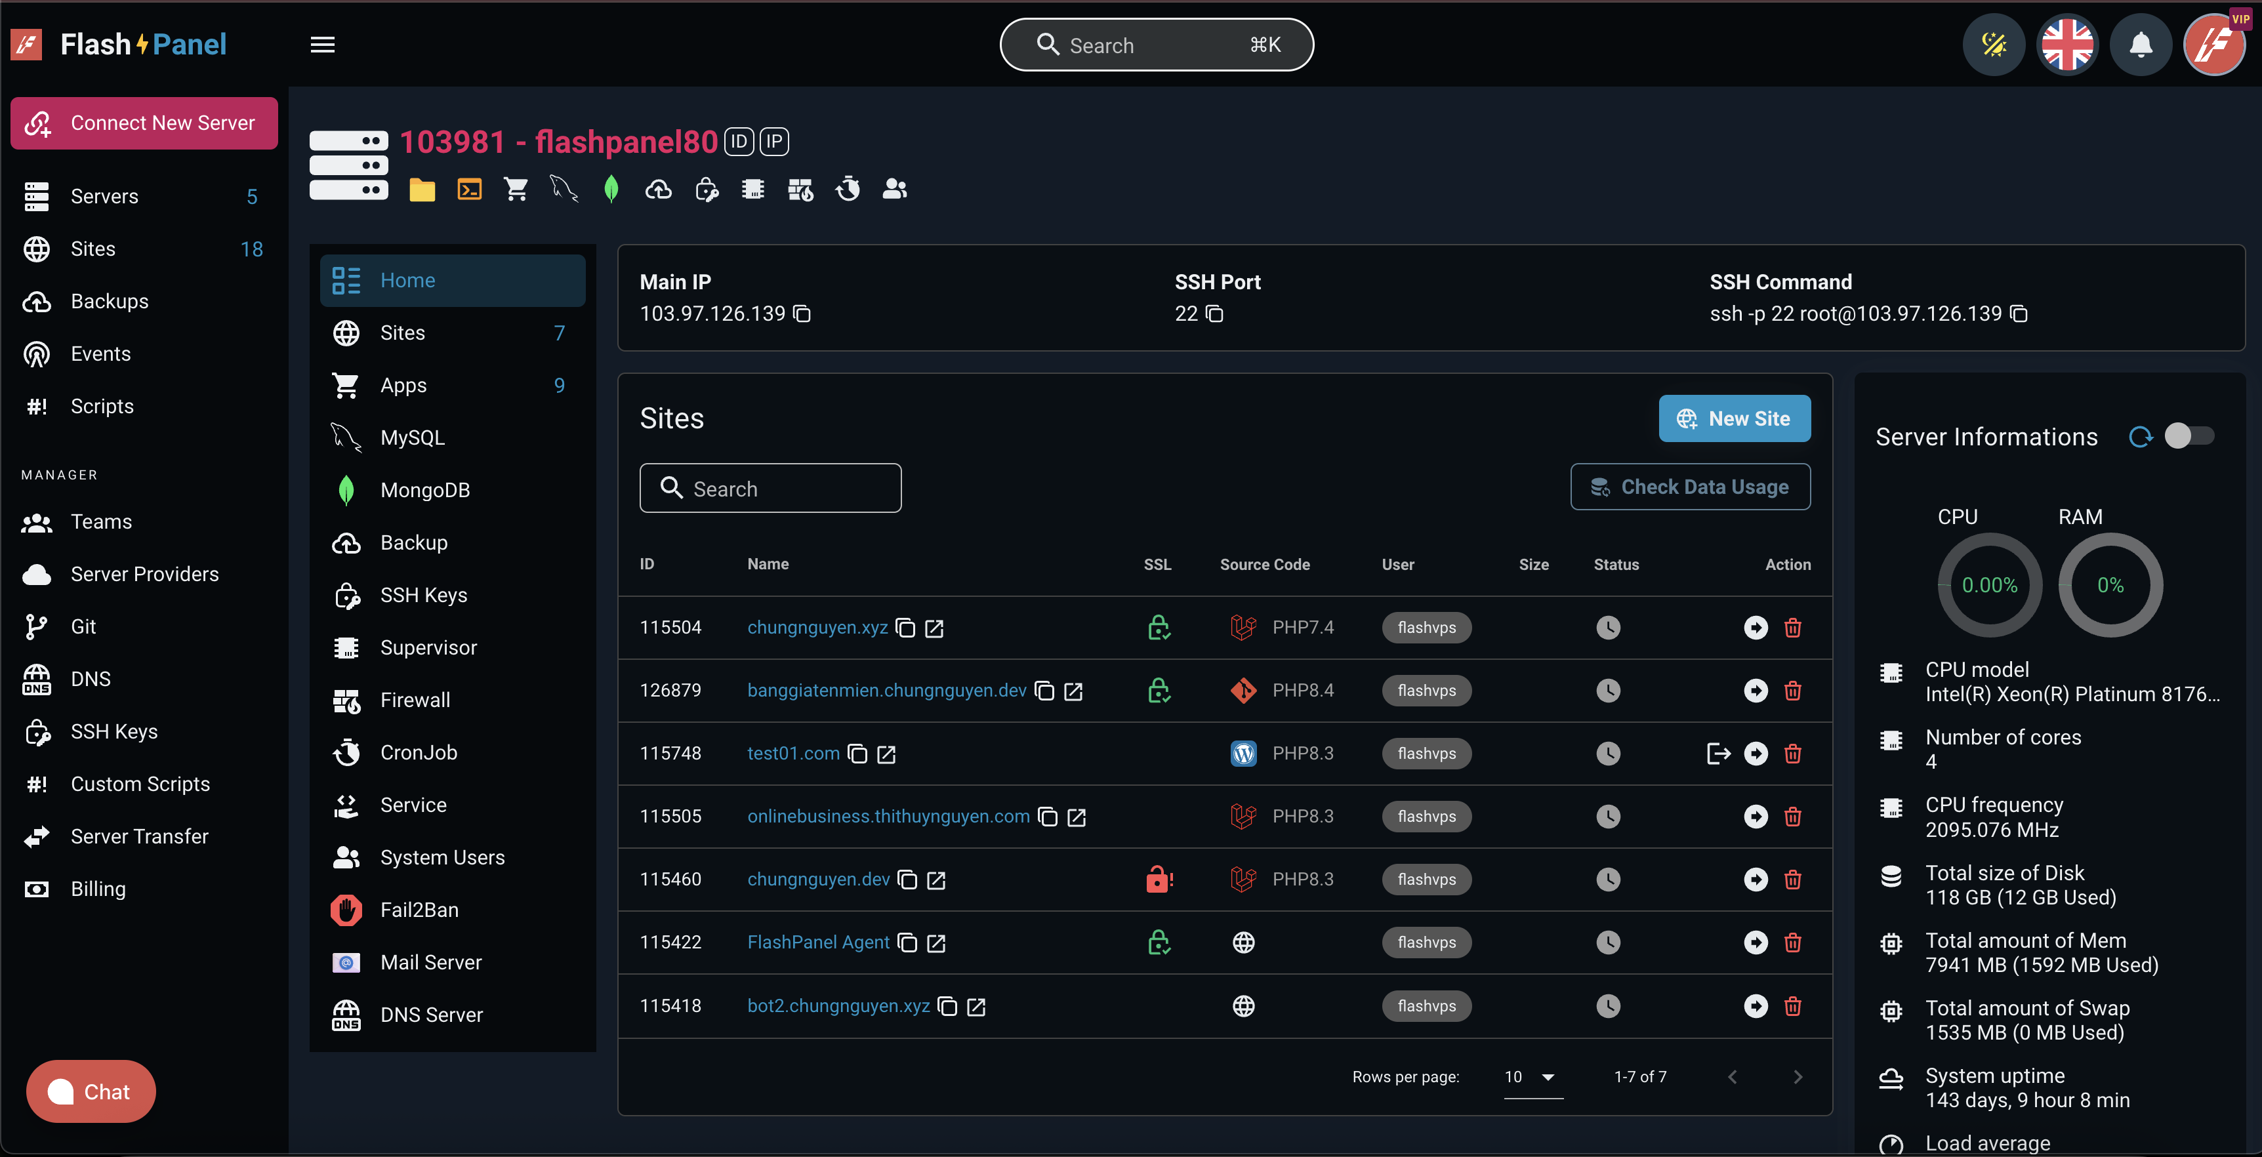
Task: Open the VIP user avatar menu
Action: click(2213, 45)
